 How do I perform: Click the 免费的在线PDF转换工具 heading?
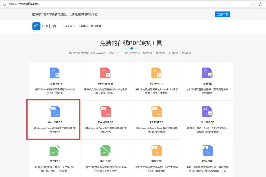(131, 43)
